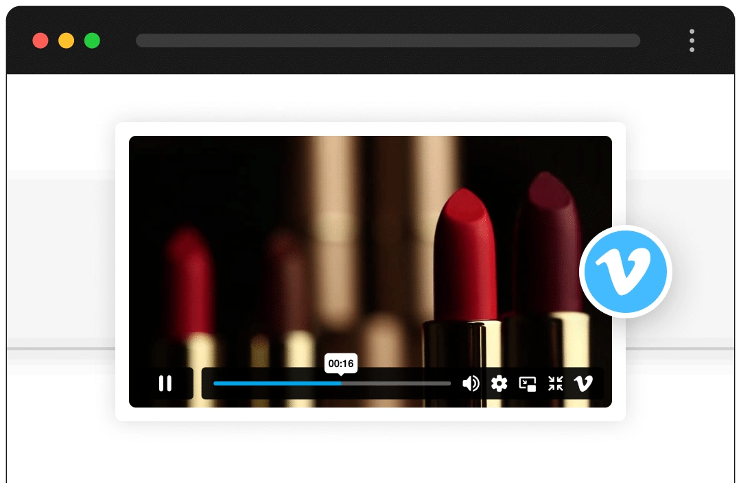Toggle playback with the pause control
Screen dimensions: 741x483
click(165, 384)
